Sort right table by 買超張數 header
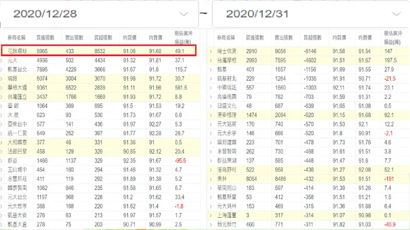Image resolution: width=410 pixels, height=230 pixels. coord(312,38)
